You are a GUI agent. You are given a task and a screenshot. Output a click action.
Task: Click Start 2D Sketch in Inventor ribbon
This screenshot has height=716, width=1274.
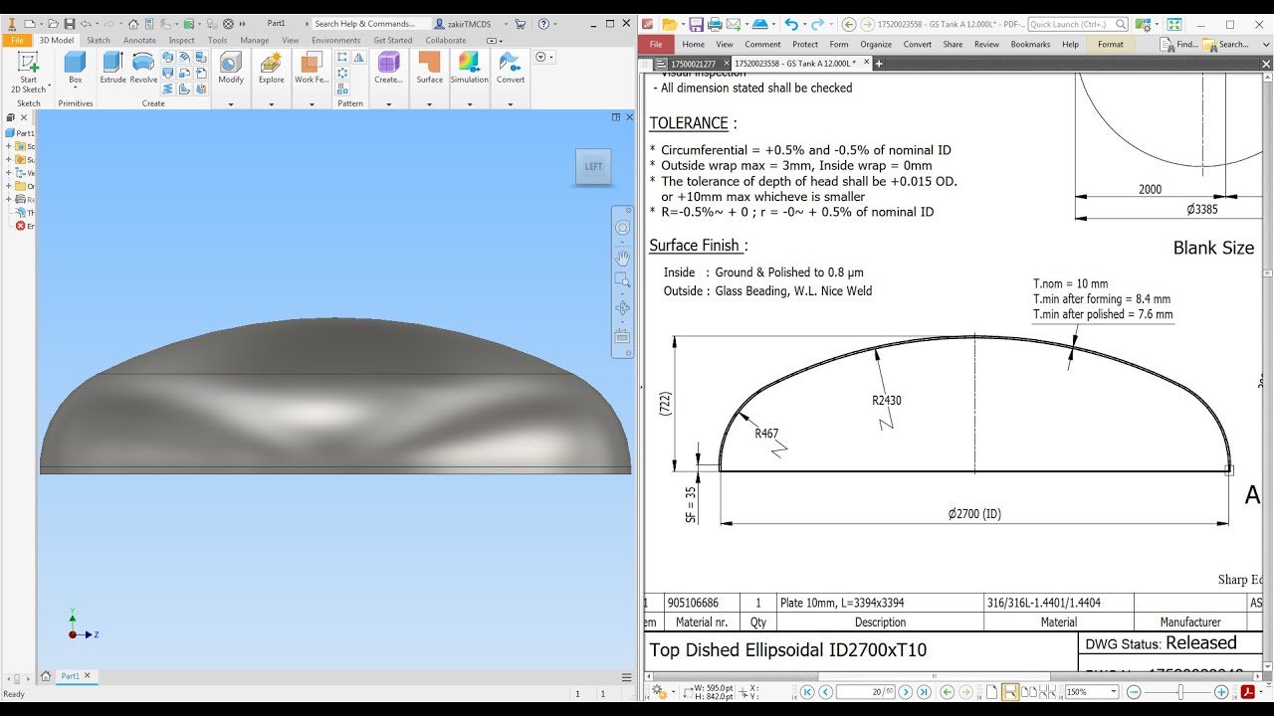(29, 72)
